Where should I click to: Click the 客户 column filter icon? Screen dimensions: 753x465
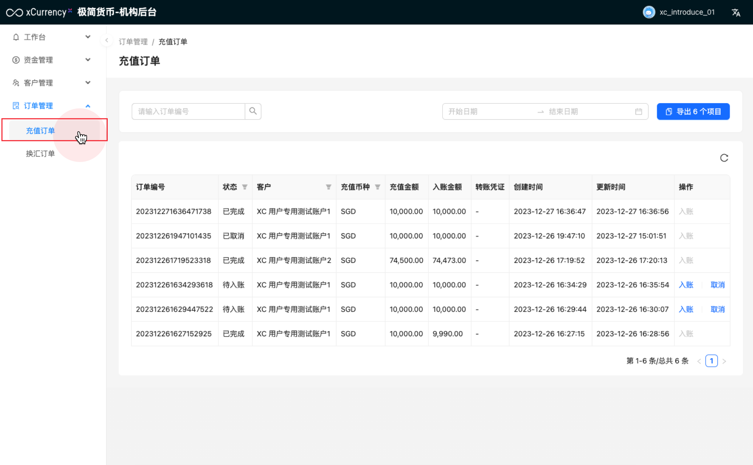[328, 187]
